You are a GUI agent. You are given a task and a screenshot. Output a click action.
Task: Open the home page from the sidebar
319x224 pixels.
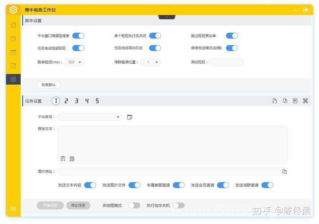pyautogui.click(x=13, y=25)
